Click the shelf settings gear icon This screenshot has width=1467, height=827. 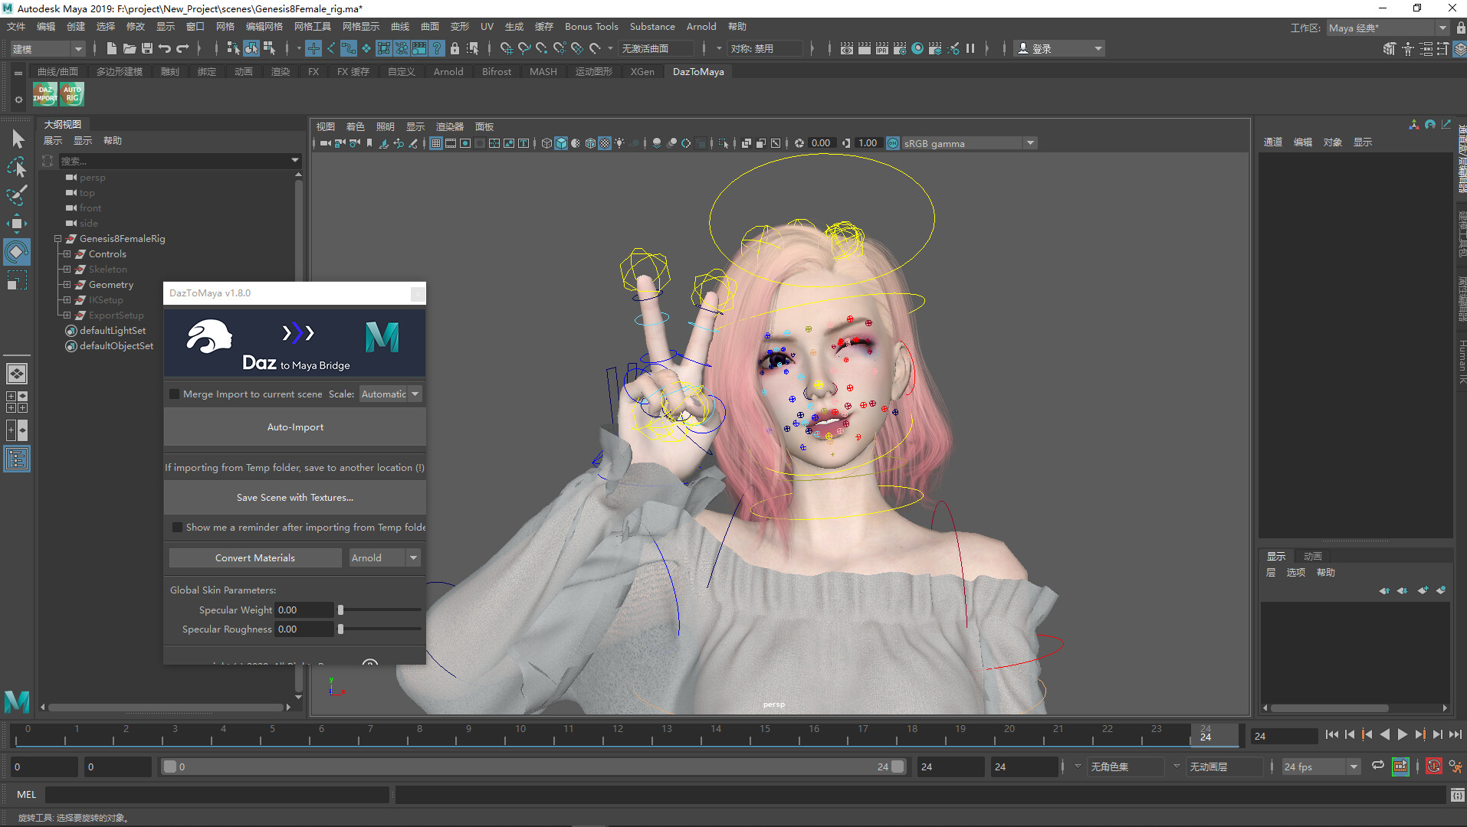click(x=18, y=100)
